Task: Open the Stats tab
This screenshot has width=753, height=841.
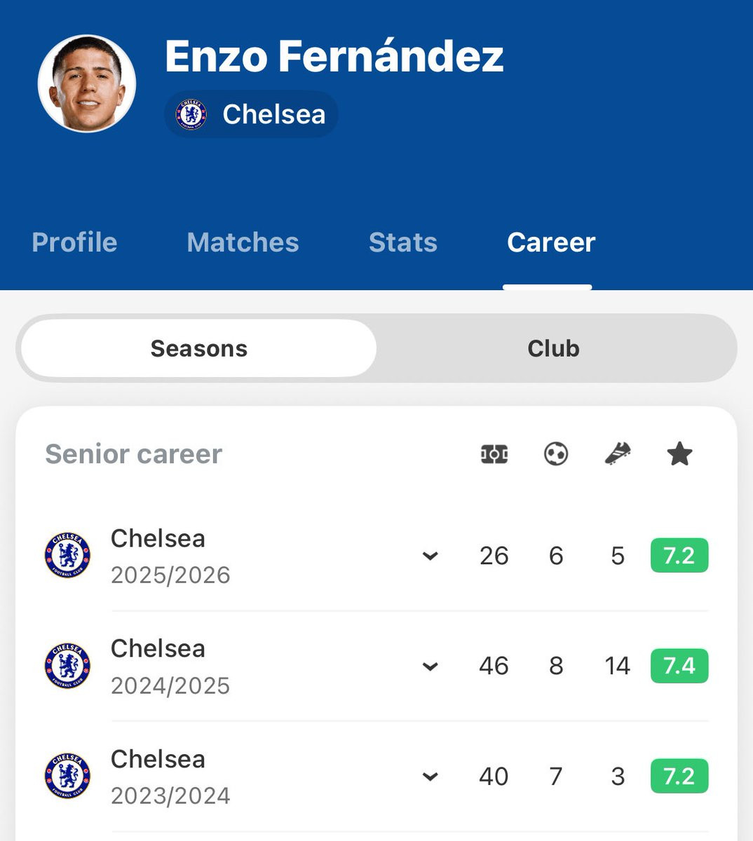Action: (x=403, y=242)
